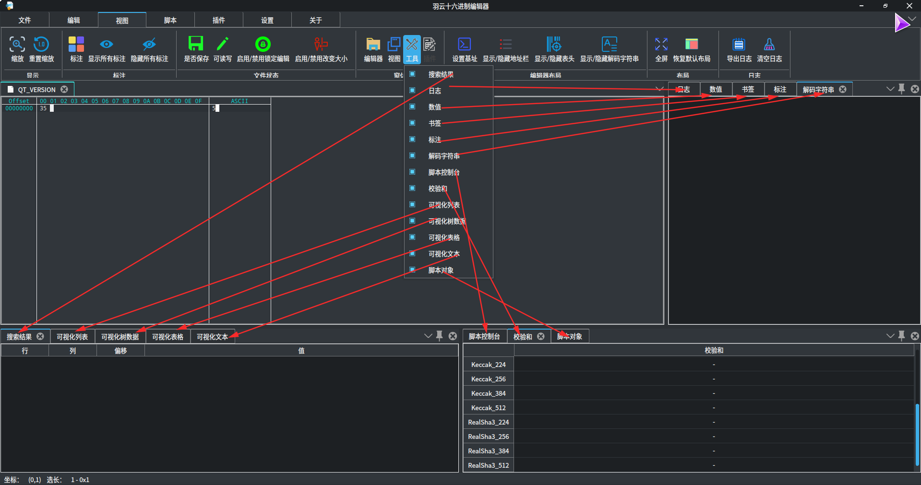Pin the bottom-right dock panel

tap(901, 336)
